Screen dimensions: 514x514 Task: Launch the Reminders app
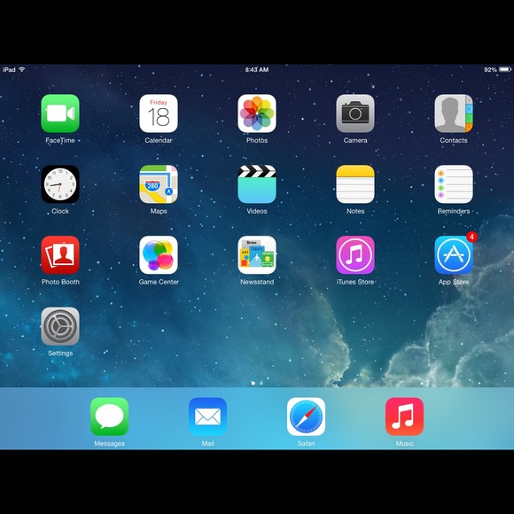(x=454, y=184)
